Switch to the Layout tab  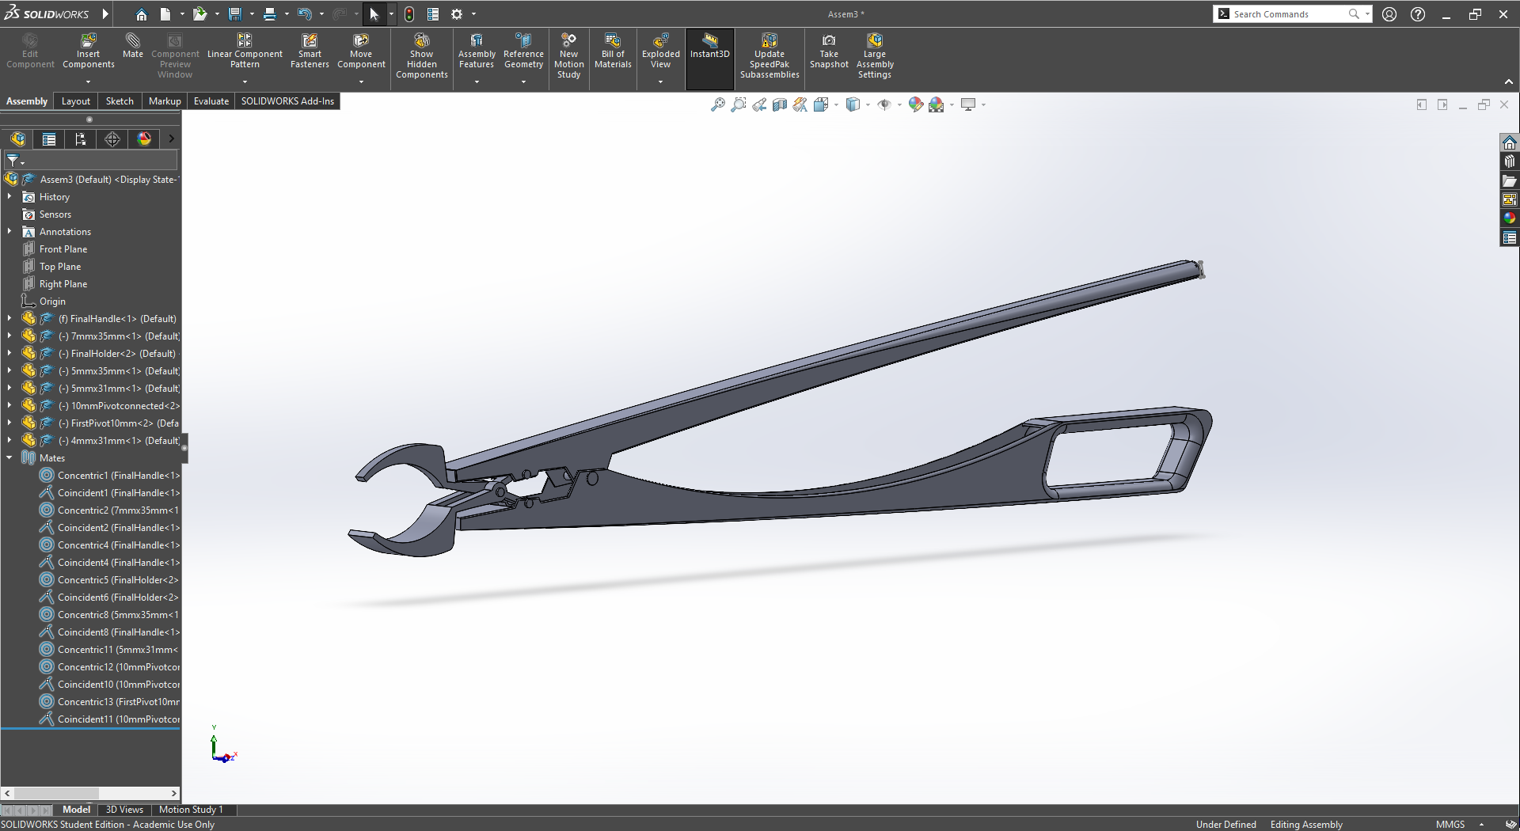76,101
